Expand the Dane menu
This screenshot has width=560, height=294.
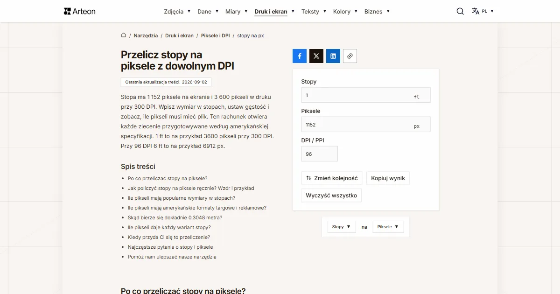coord(208,11)
